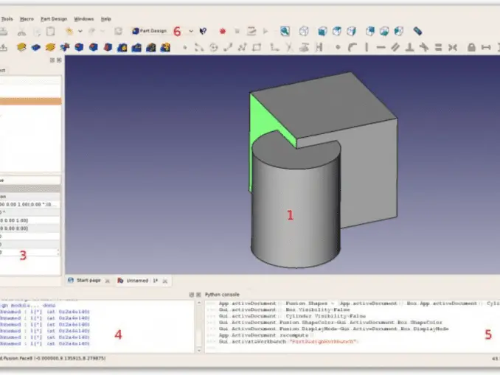Click the Fit All view icon
Screen dimensions: 500x375
285,31
